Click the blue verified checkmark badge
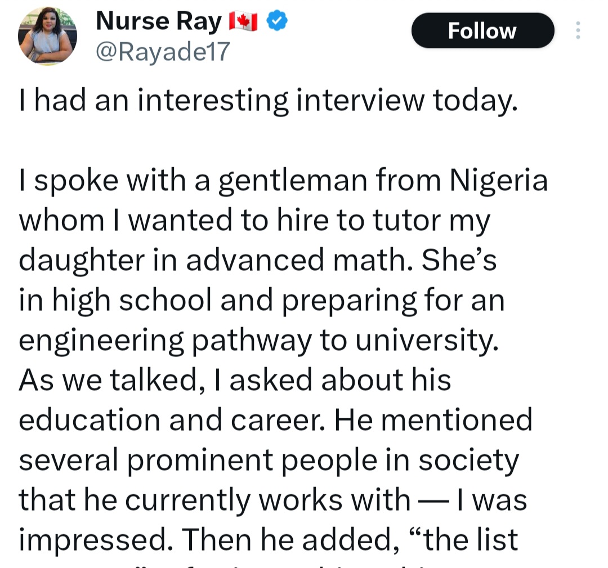The image size is (608, 568). [277, 21]
